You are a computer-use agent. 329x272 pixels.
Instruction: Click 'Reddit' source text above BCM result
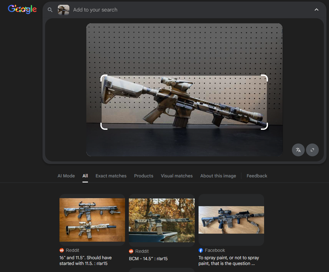(142, 251)
